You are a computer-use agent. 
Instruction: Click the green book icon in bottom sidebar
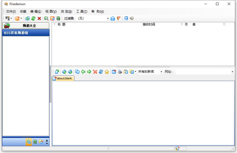tap(35, 142)
